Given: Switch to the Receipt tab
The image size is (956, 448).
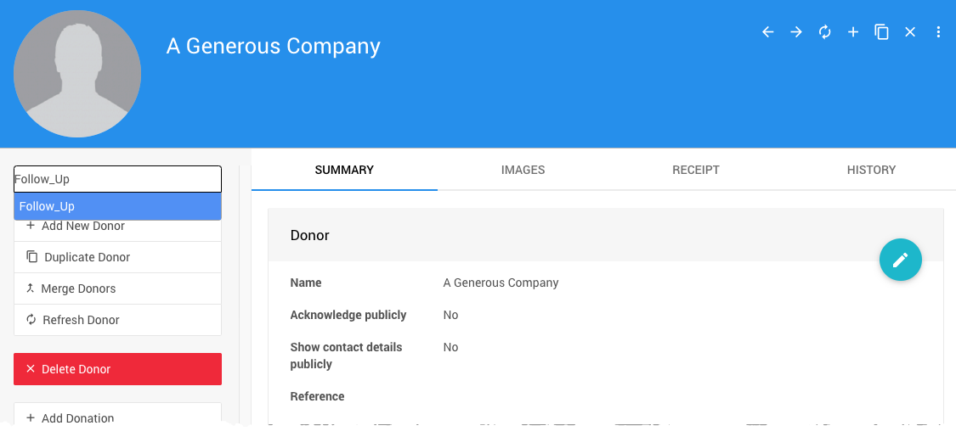Looking at the screenshot, I should point(696,170).
